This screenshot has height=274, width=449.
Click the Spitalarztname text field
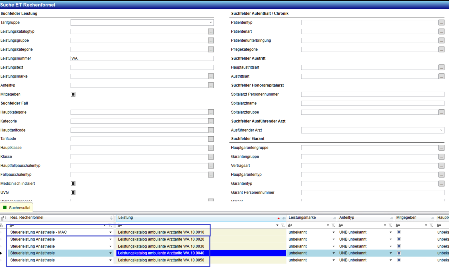[x=372, y=103]
